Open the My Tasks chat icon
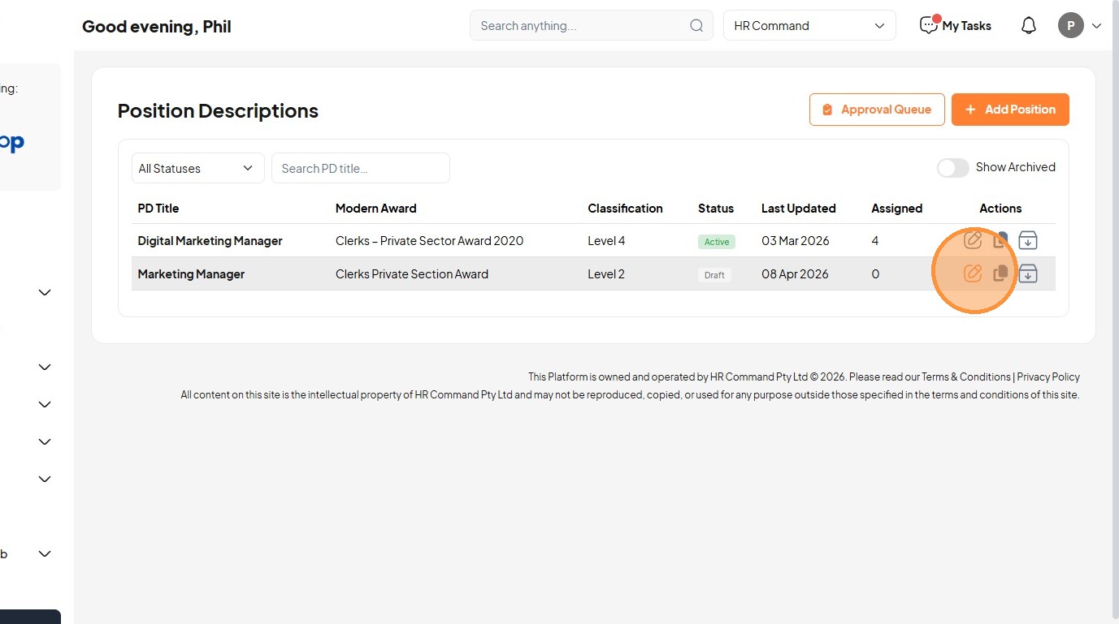This screenshot has height=624, width=1119. click(x=928, y=26)
